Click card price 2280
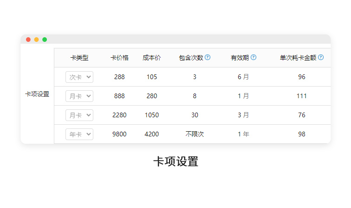351x208 pixels. pos(119,115)
